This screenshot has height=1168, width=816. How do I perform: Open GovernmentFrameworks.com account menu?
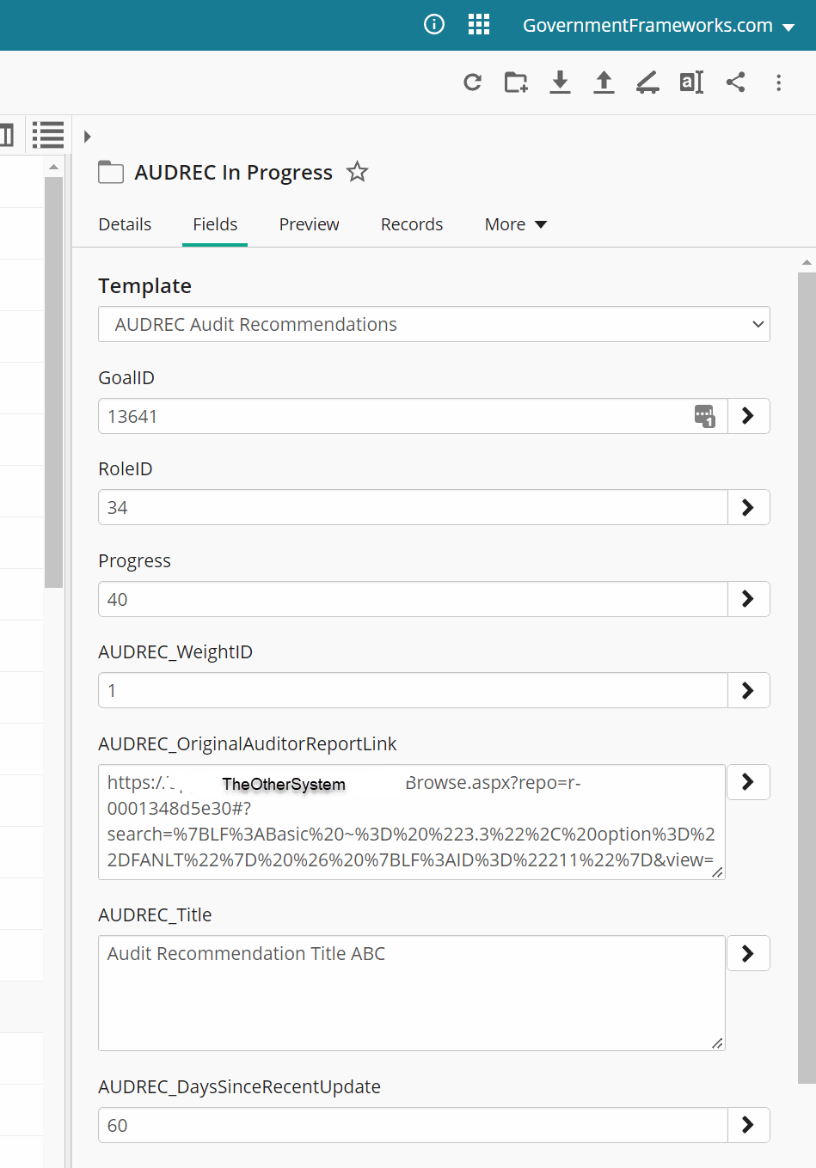659,26
